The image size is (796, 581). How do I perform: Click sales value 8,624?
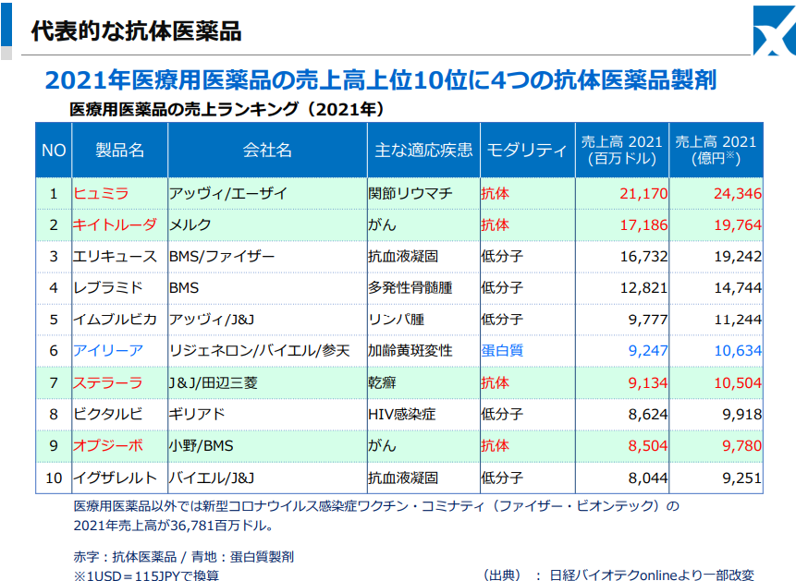pyautogui.click(x=648, y=414)
